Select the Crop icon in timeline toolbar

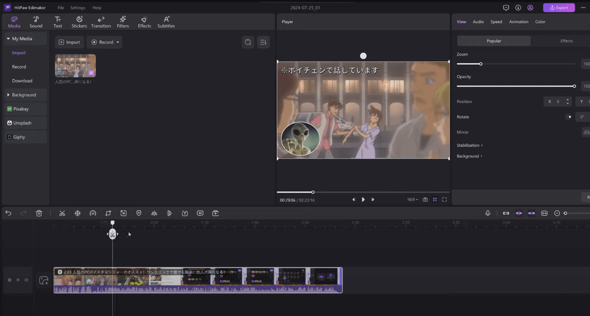108,213
